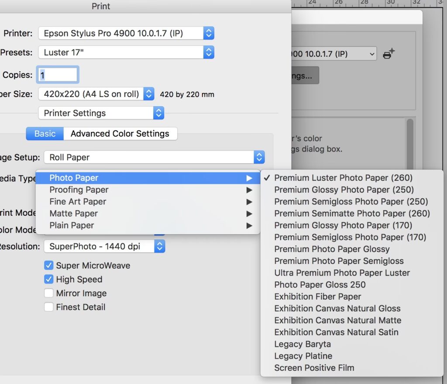Switch to the Advanced Color Settings tab
The height and width of the screenshot is (384, 447).
pos(120,134)
